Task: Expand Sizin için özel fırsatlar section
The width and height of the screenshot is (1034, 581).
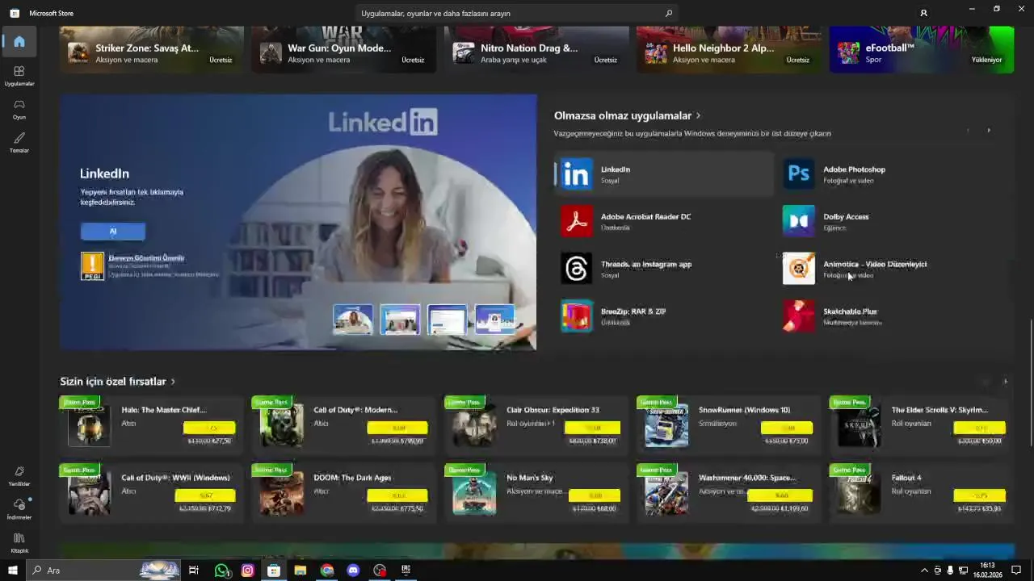Action: pyautogui.click(x=117, y=381)
